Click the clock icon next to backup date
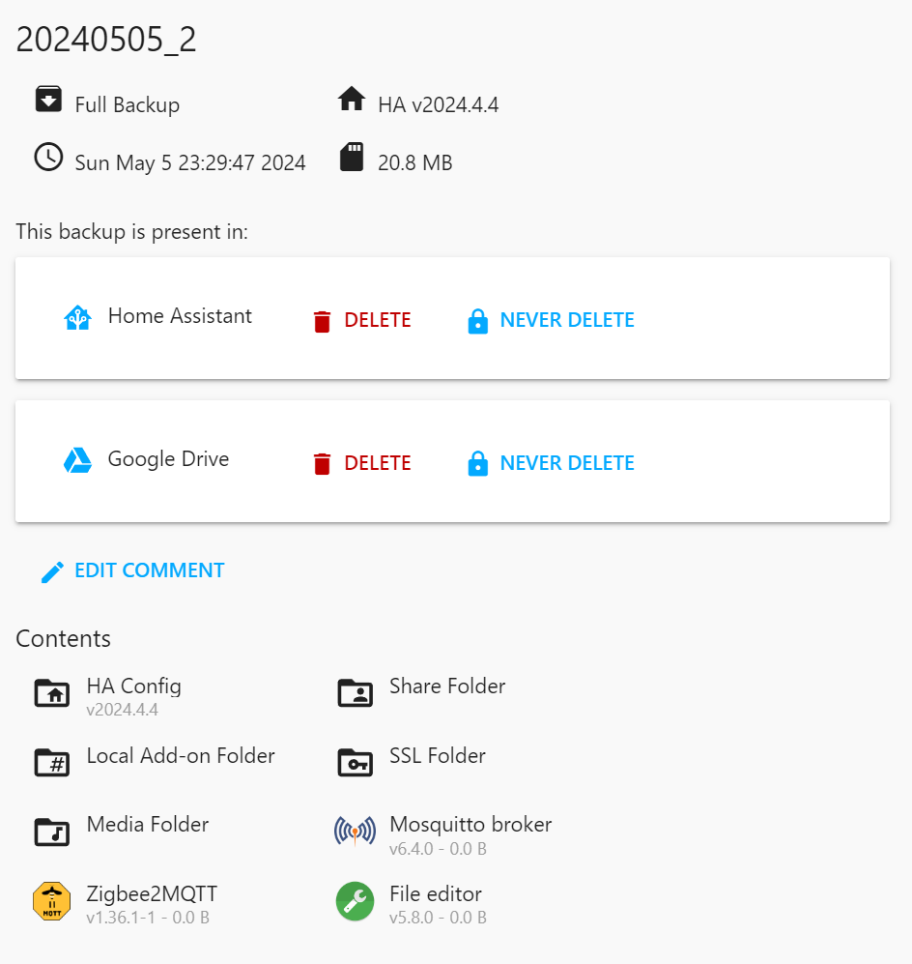912x964 pixels. (48, 157)
